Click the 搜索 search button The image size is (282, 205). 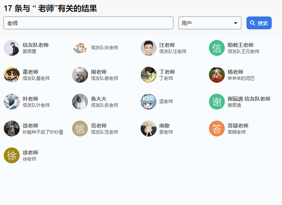click(x=259, y=23)
